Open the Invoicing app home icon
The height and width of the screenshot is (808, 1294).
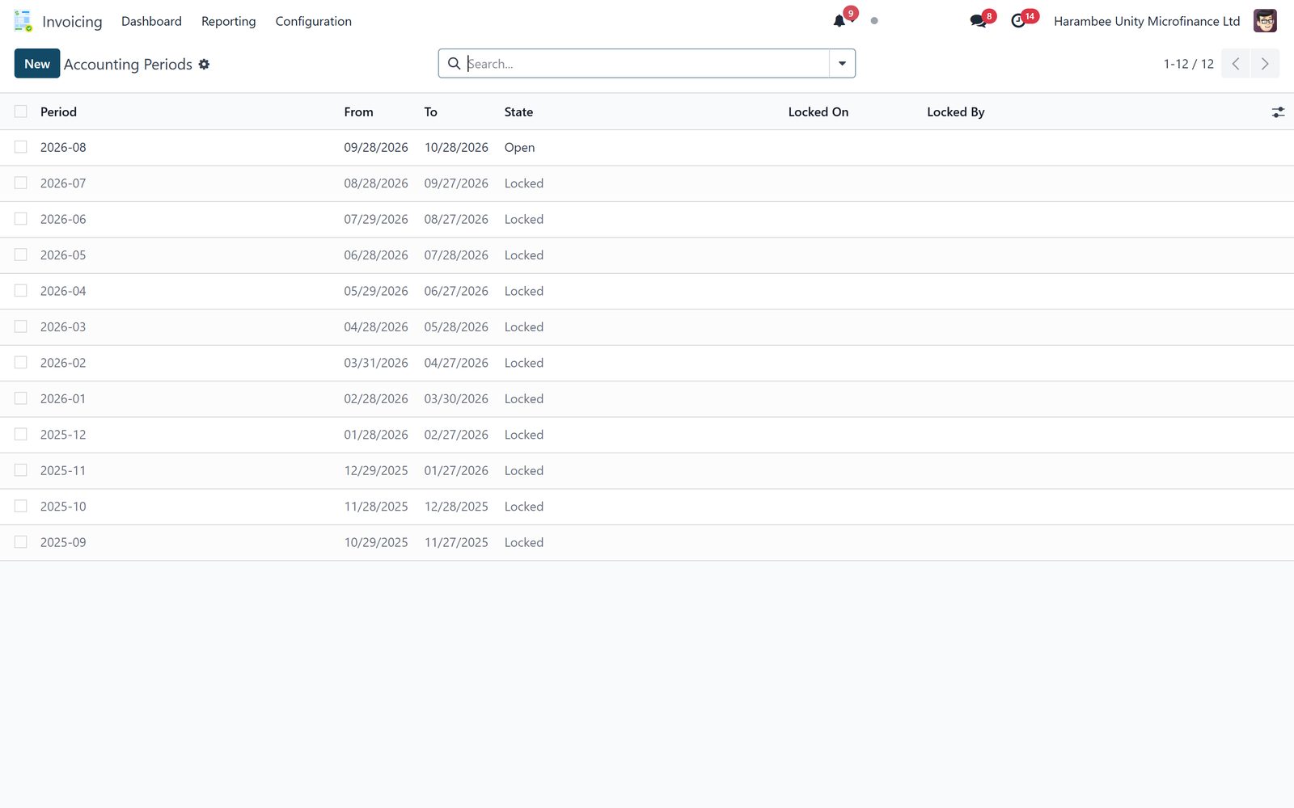(23, 21)
